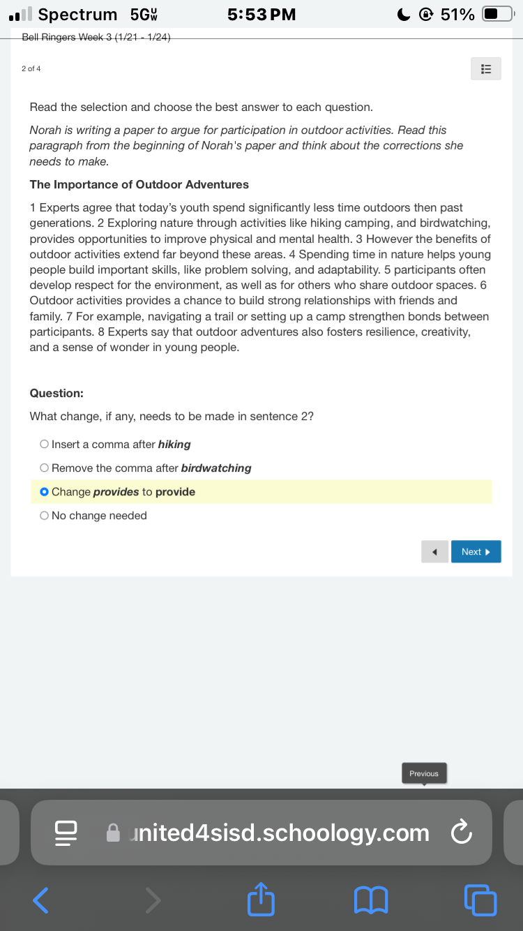Image resolution: width=523 pixels, height=931 pixels.
Task: Go back with the previous arrow button
Action: (434, 551)
